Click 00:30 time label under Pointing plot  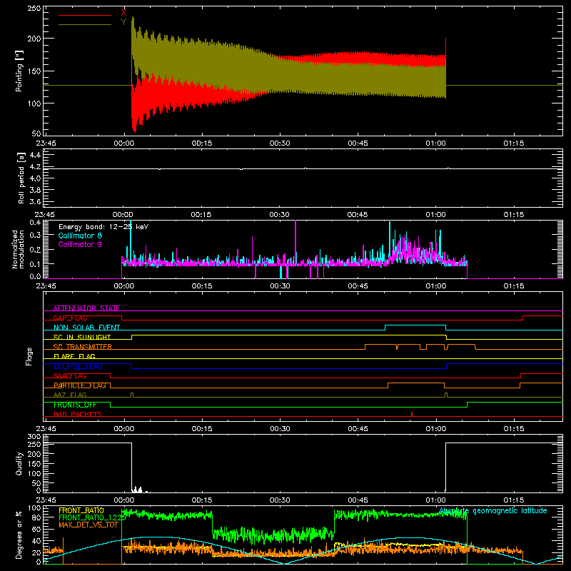tap(280, 143)
